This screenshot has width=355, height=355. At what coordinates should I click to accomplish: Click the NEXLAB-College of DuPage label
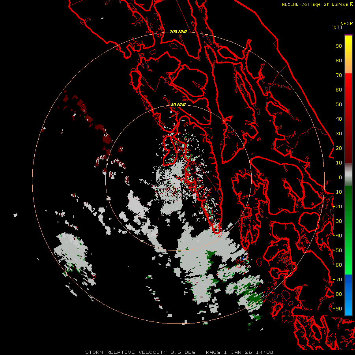[317, 4]
